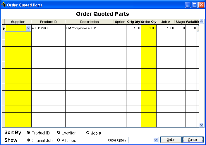Maximize the Order Quoted Parts window
The image size is (206, 145).
(x=195, y=5)
